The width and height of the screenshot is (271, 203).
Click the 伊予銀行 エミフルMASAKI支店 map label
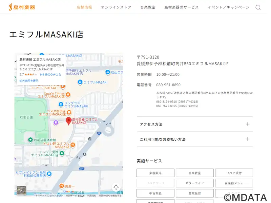pyautogui.click(x=78, y=72)
